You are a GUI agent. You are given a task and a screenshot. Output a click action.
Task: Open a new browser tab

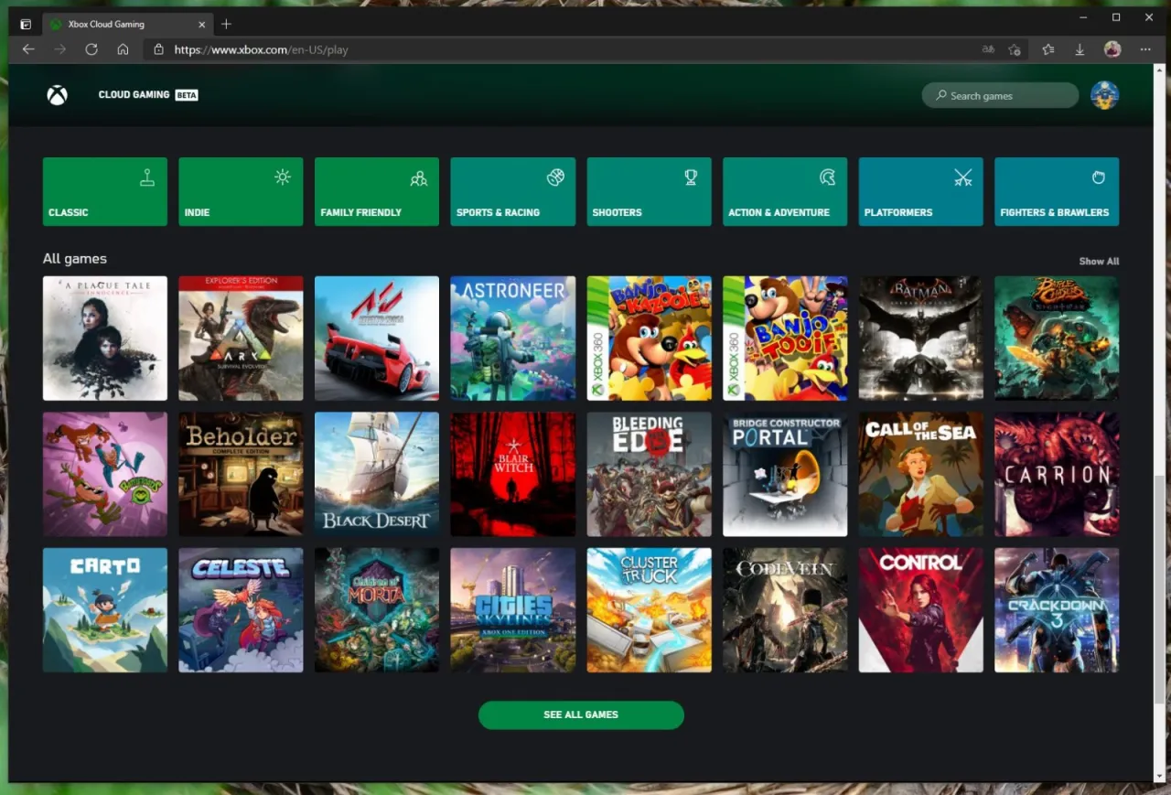[226, 24]
